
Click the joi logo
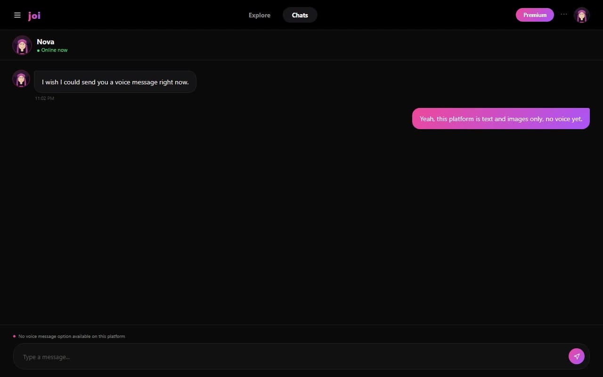point(34,16)
